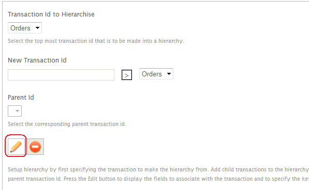Click the word 'Orders' in the topmost dropdown

coord(20,28)
